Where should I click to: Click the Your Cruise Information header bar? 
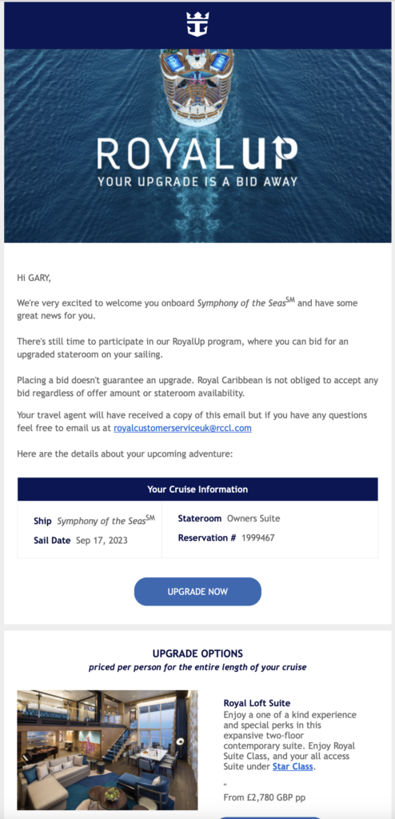tap(197, 489)
